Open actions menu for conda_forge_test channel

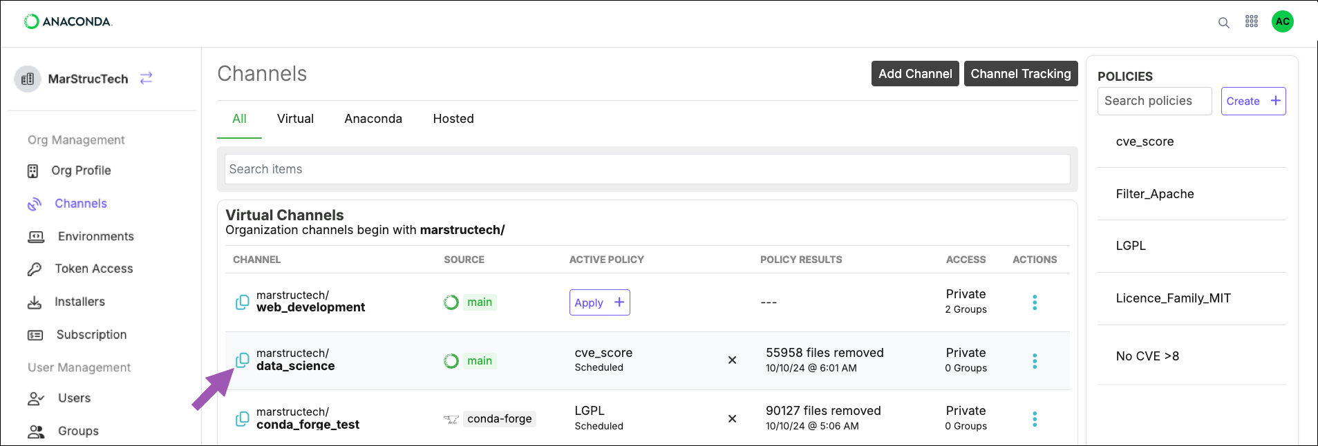click(1035, 419)
